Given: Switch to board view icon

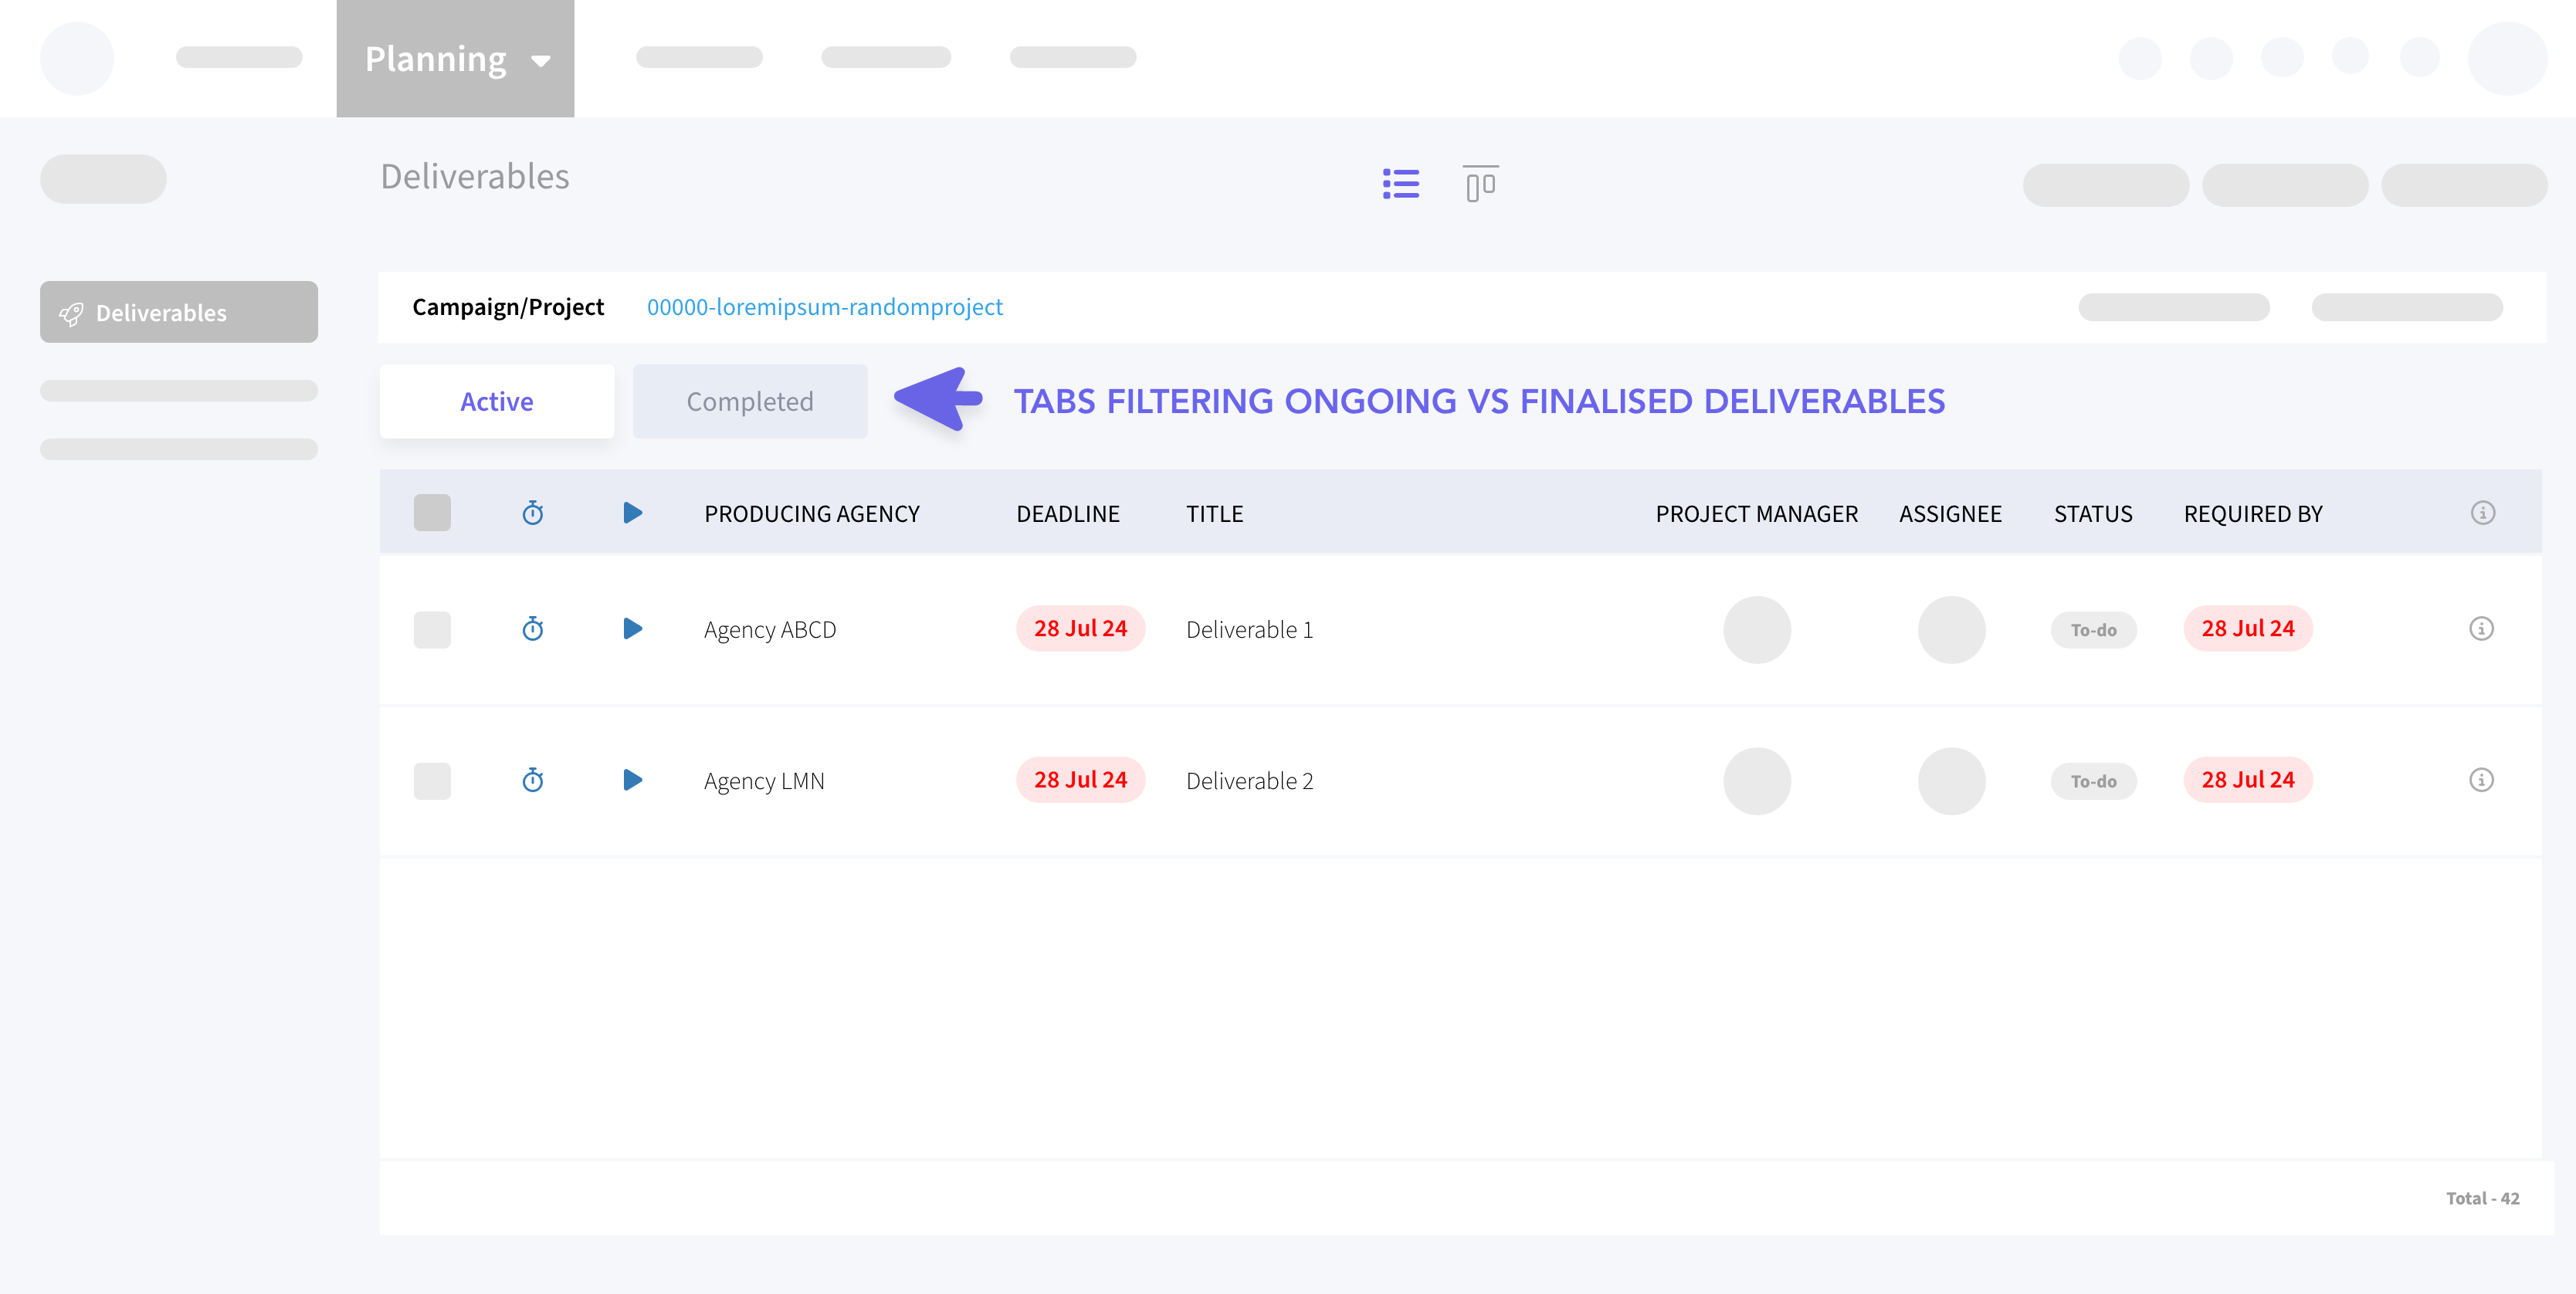Looking at the screenshot, I should (1480, 184).
